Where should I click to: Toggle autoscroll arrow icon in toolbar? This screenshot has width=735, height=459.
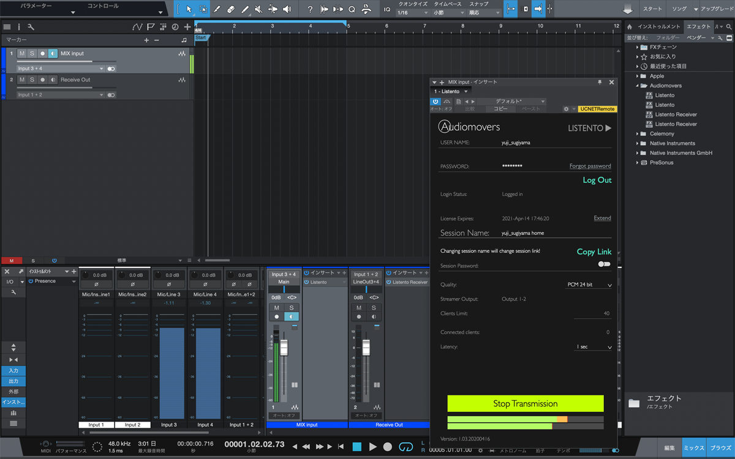tap(537, 9)
